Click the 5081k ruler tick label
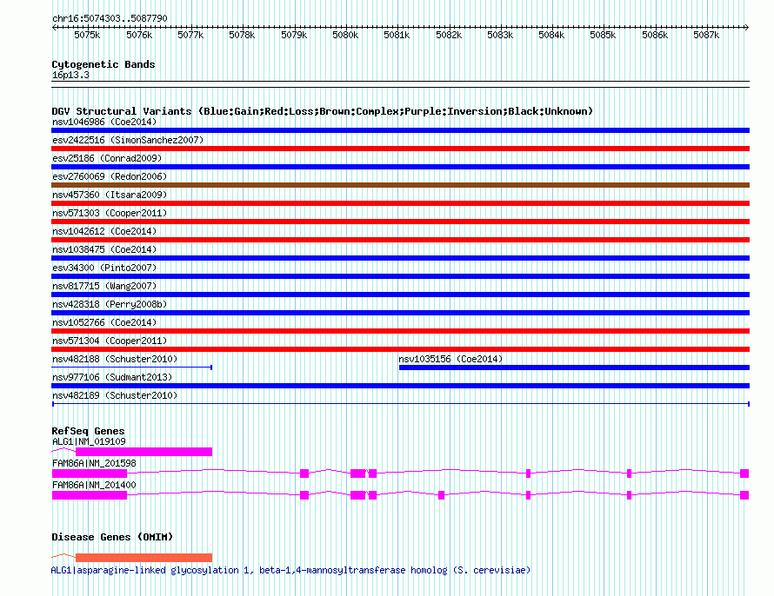 [x=397, y=35]
